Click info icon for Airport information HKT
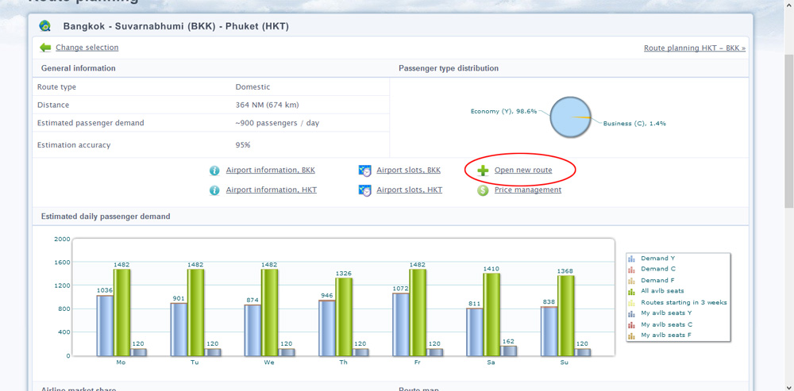 214,190
